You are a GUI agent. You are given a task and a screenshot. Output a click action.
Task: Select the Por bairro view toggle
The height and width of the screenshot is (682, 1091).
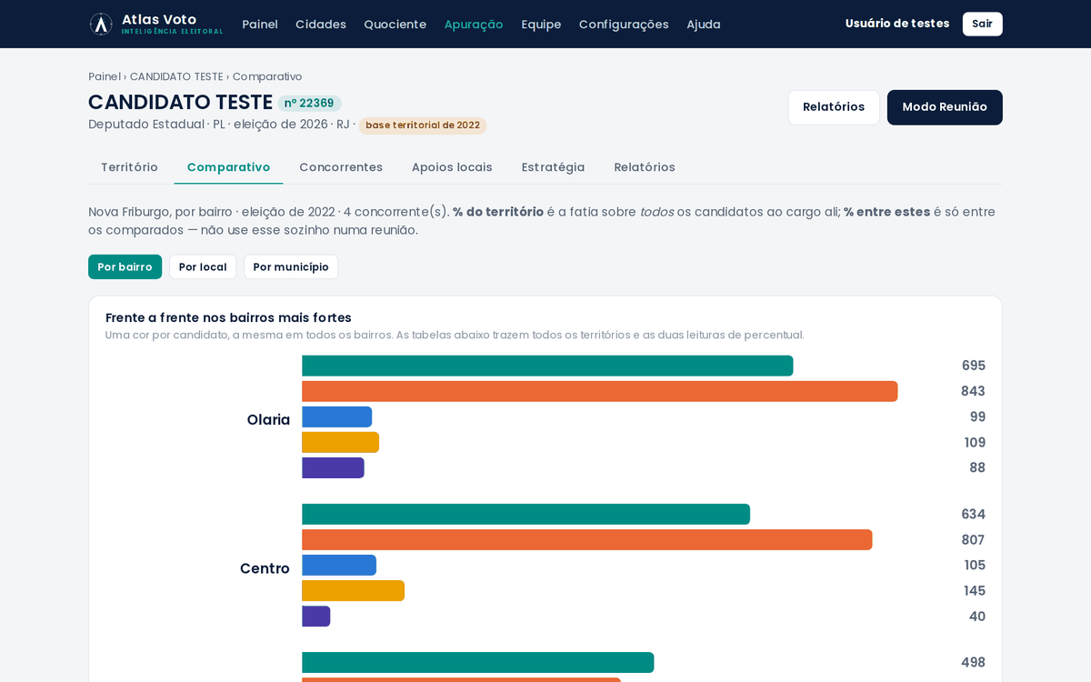coord(125,267)
